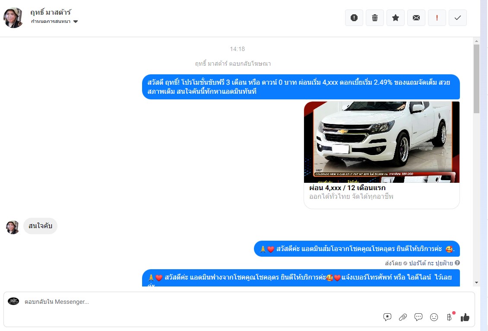Open profile photo of ฤทธิ์ มาสด้าร์ in header

13,18
